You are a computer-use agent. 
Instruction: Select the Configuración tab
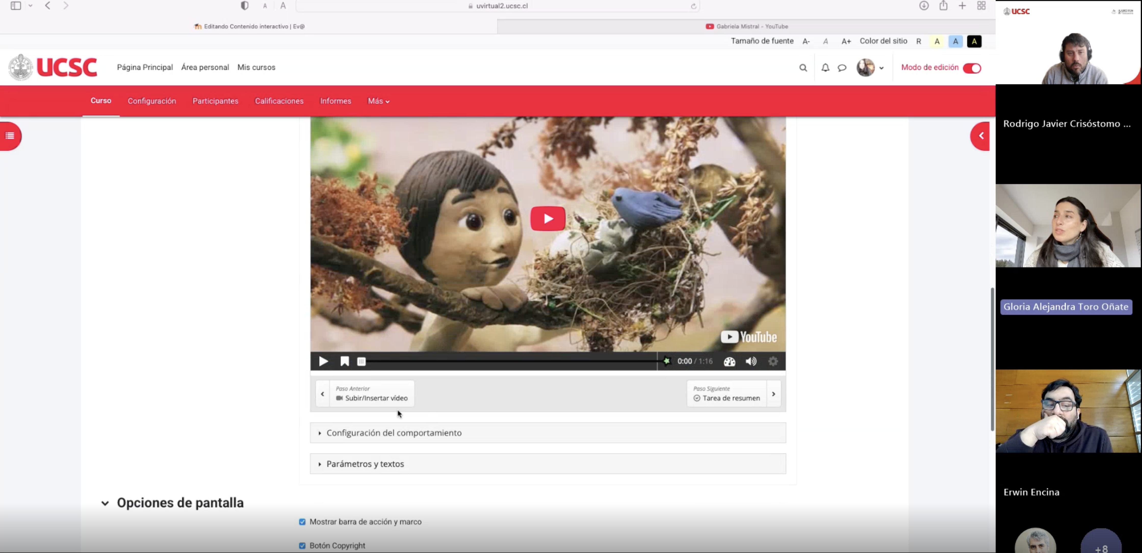pyautogui.click(x=152, y=101)
